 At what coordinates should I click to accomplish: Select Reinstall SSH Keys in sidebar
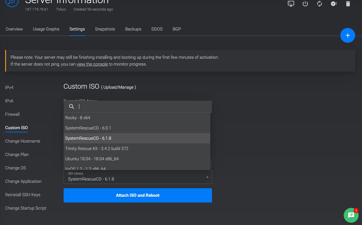(23, 195)
